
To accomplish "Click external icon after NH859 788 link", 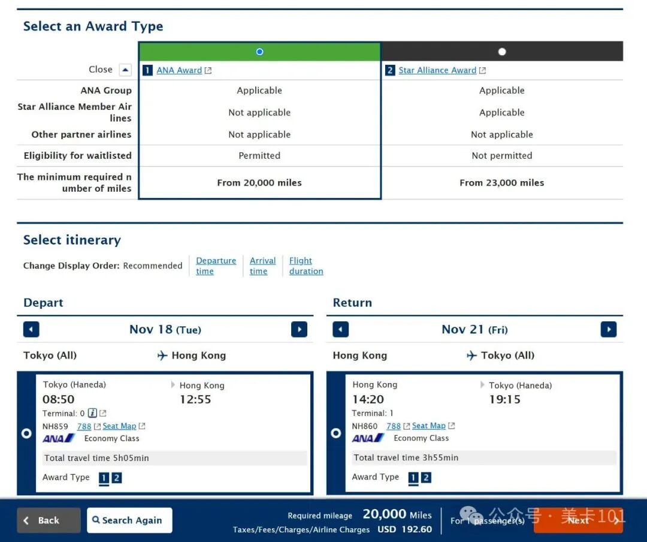I will coord(97,426).
